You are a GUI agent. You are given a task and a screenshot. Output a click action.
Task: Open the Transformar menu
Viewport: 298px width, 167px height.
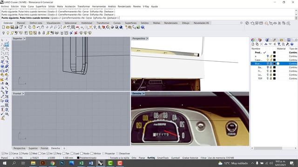point(84,6)
